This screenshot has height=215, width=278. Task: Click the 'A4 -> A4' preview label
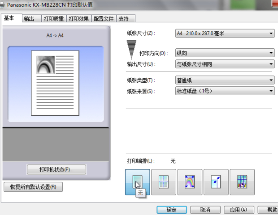[55, 36]
